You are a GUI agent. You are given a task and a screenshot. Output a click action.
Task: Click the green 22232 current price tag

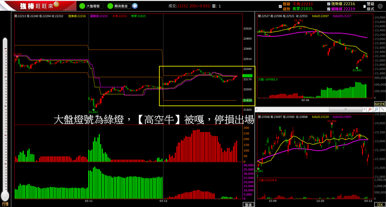(x=248, y=76)
